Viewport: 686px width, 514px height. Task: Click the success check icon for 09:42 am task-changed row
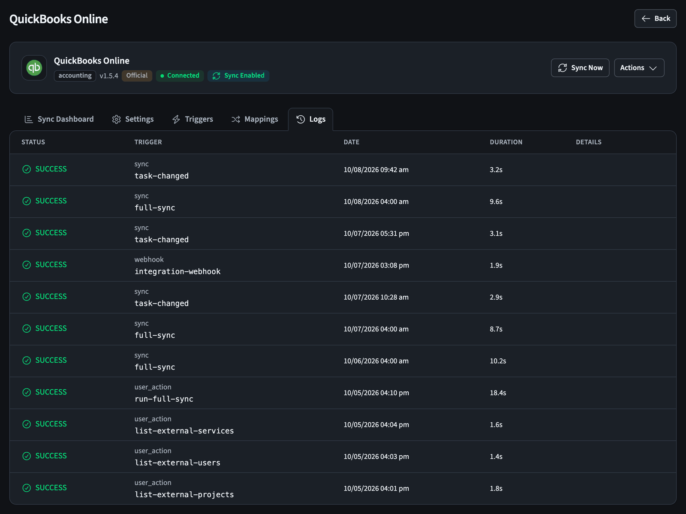[27, 169]
